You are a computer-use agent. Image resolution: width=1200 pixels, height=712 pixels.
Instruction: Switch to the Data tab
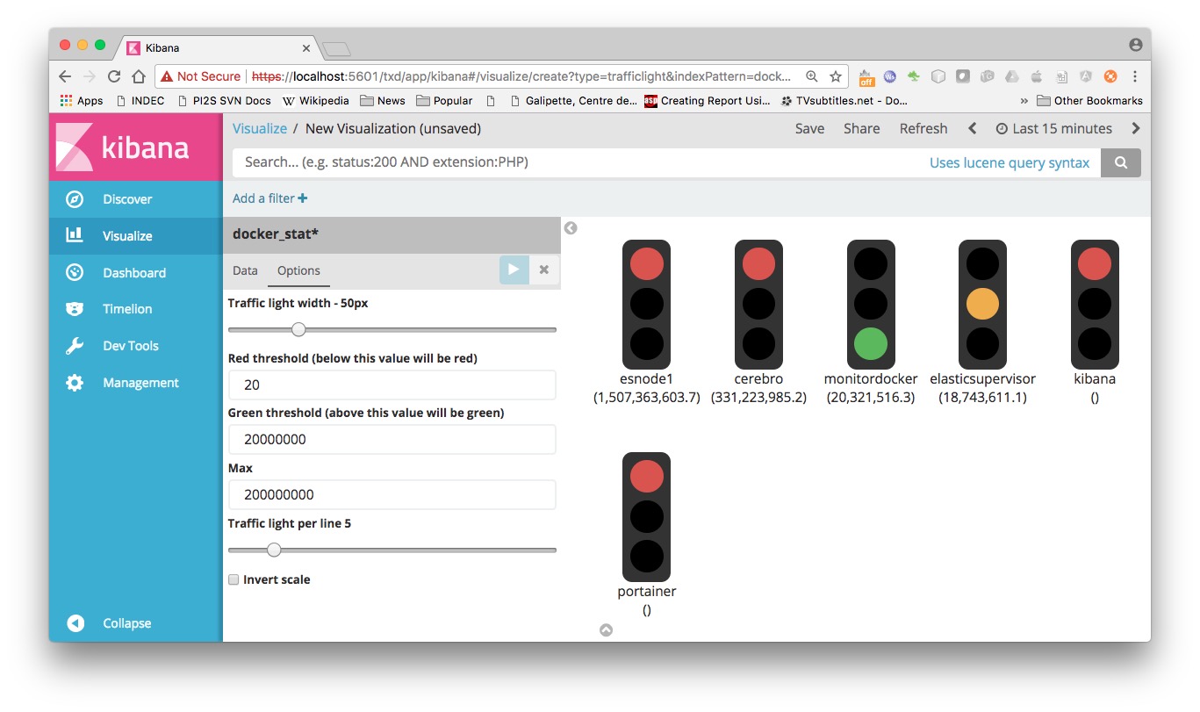(x=245, y=270)
